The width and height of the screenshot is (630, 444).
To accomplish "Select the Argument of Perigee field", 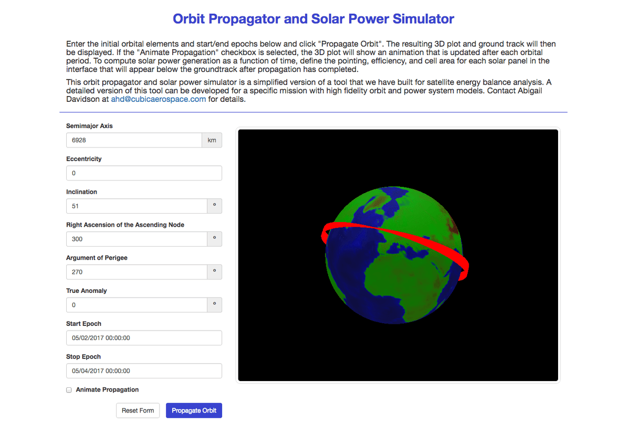I will [136, 272].
